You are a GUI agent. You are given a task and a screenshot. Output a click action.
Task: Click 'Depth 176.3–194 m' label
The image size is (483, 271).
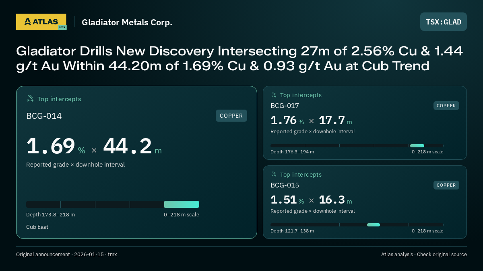(292, 152)
